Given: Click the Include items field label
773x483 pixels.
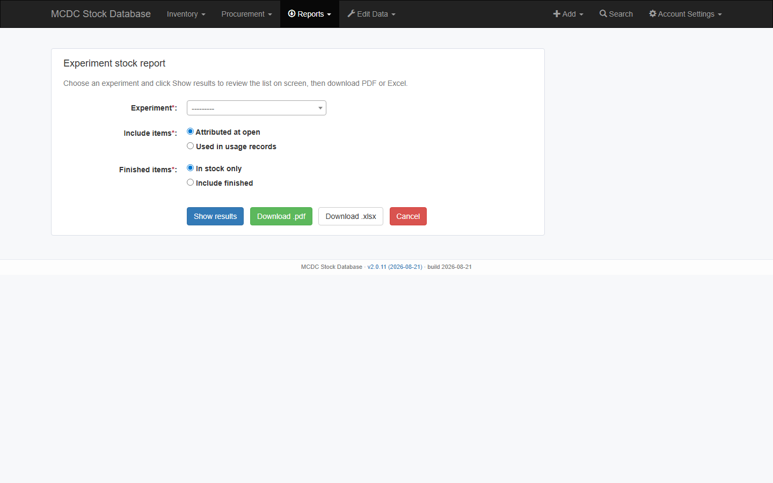Looking at the screenshot, I should point(150,133).
